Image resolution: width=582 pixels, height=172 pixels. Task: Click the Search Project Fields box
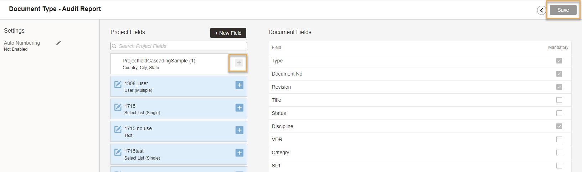pos(179,46)
